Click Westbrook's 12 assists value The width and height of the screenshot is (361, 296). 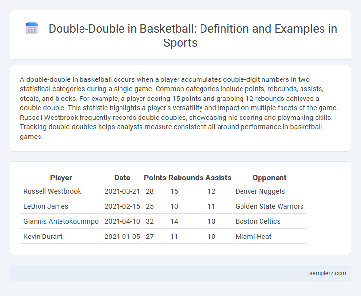click(211, 191)
